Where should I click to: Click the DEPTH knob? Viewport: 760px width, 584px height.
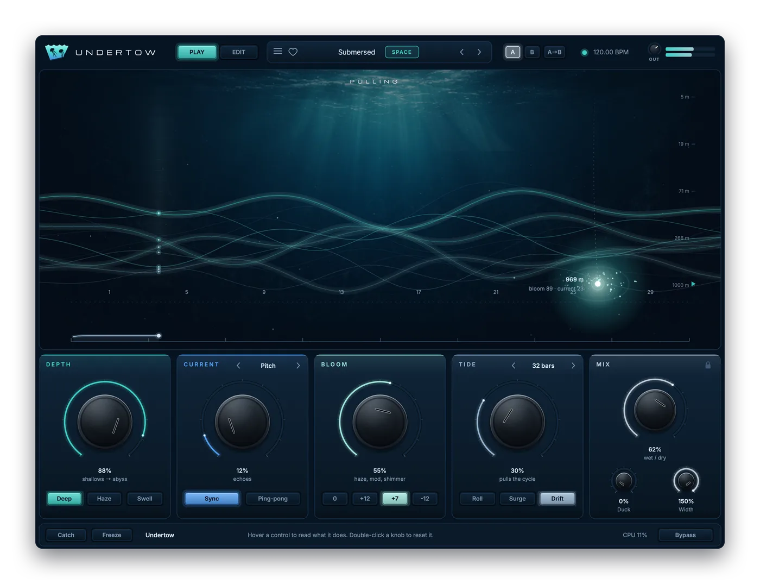105,421
